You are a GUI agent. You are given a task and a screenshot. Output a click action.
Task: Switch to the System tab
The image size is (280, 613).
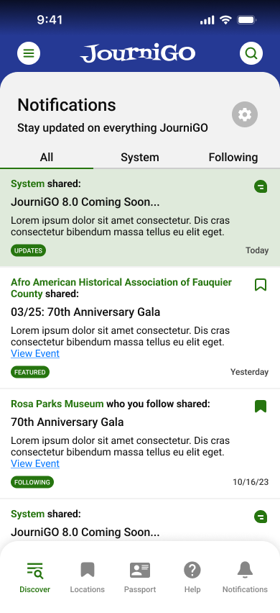point(140,157)
